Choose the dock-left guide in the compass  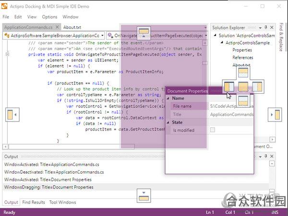[229, 87]
